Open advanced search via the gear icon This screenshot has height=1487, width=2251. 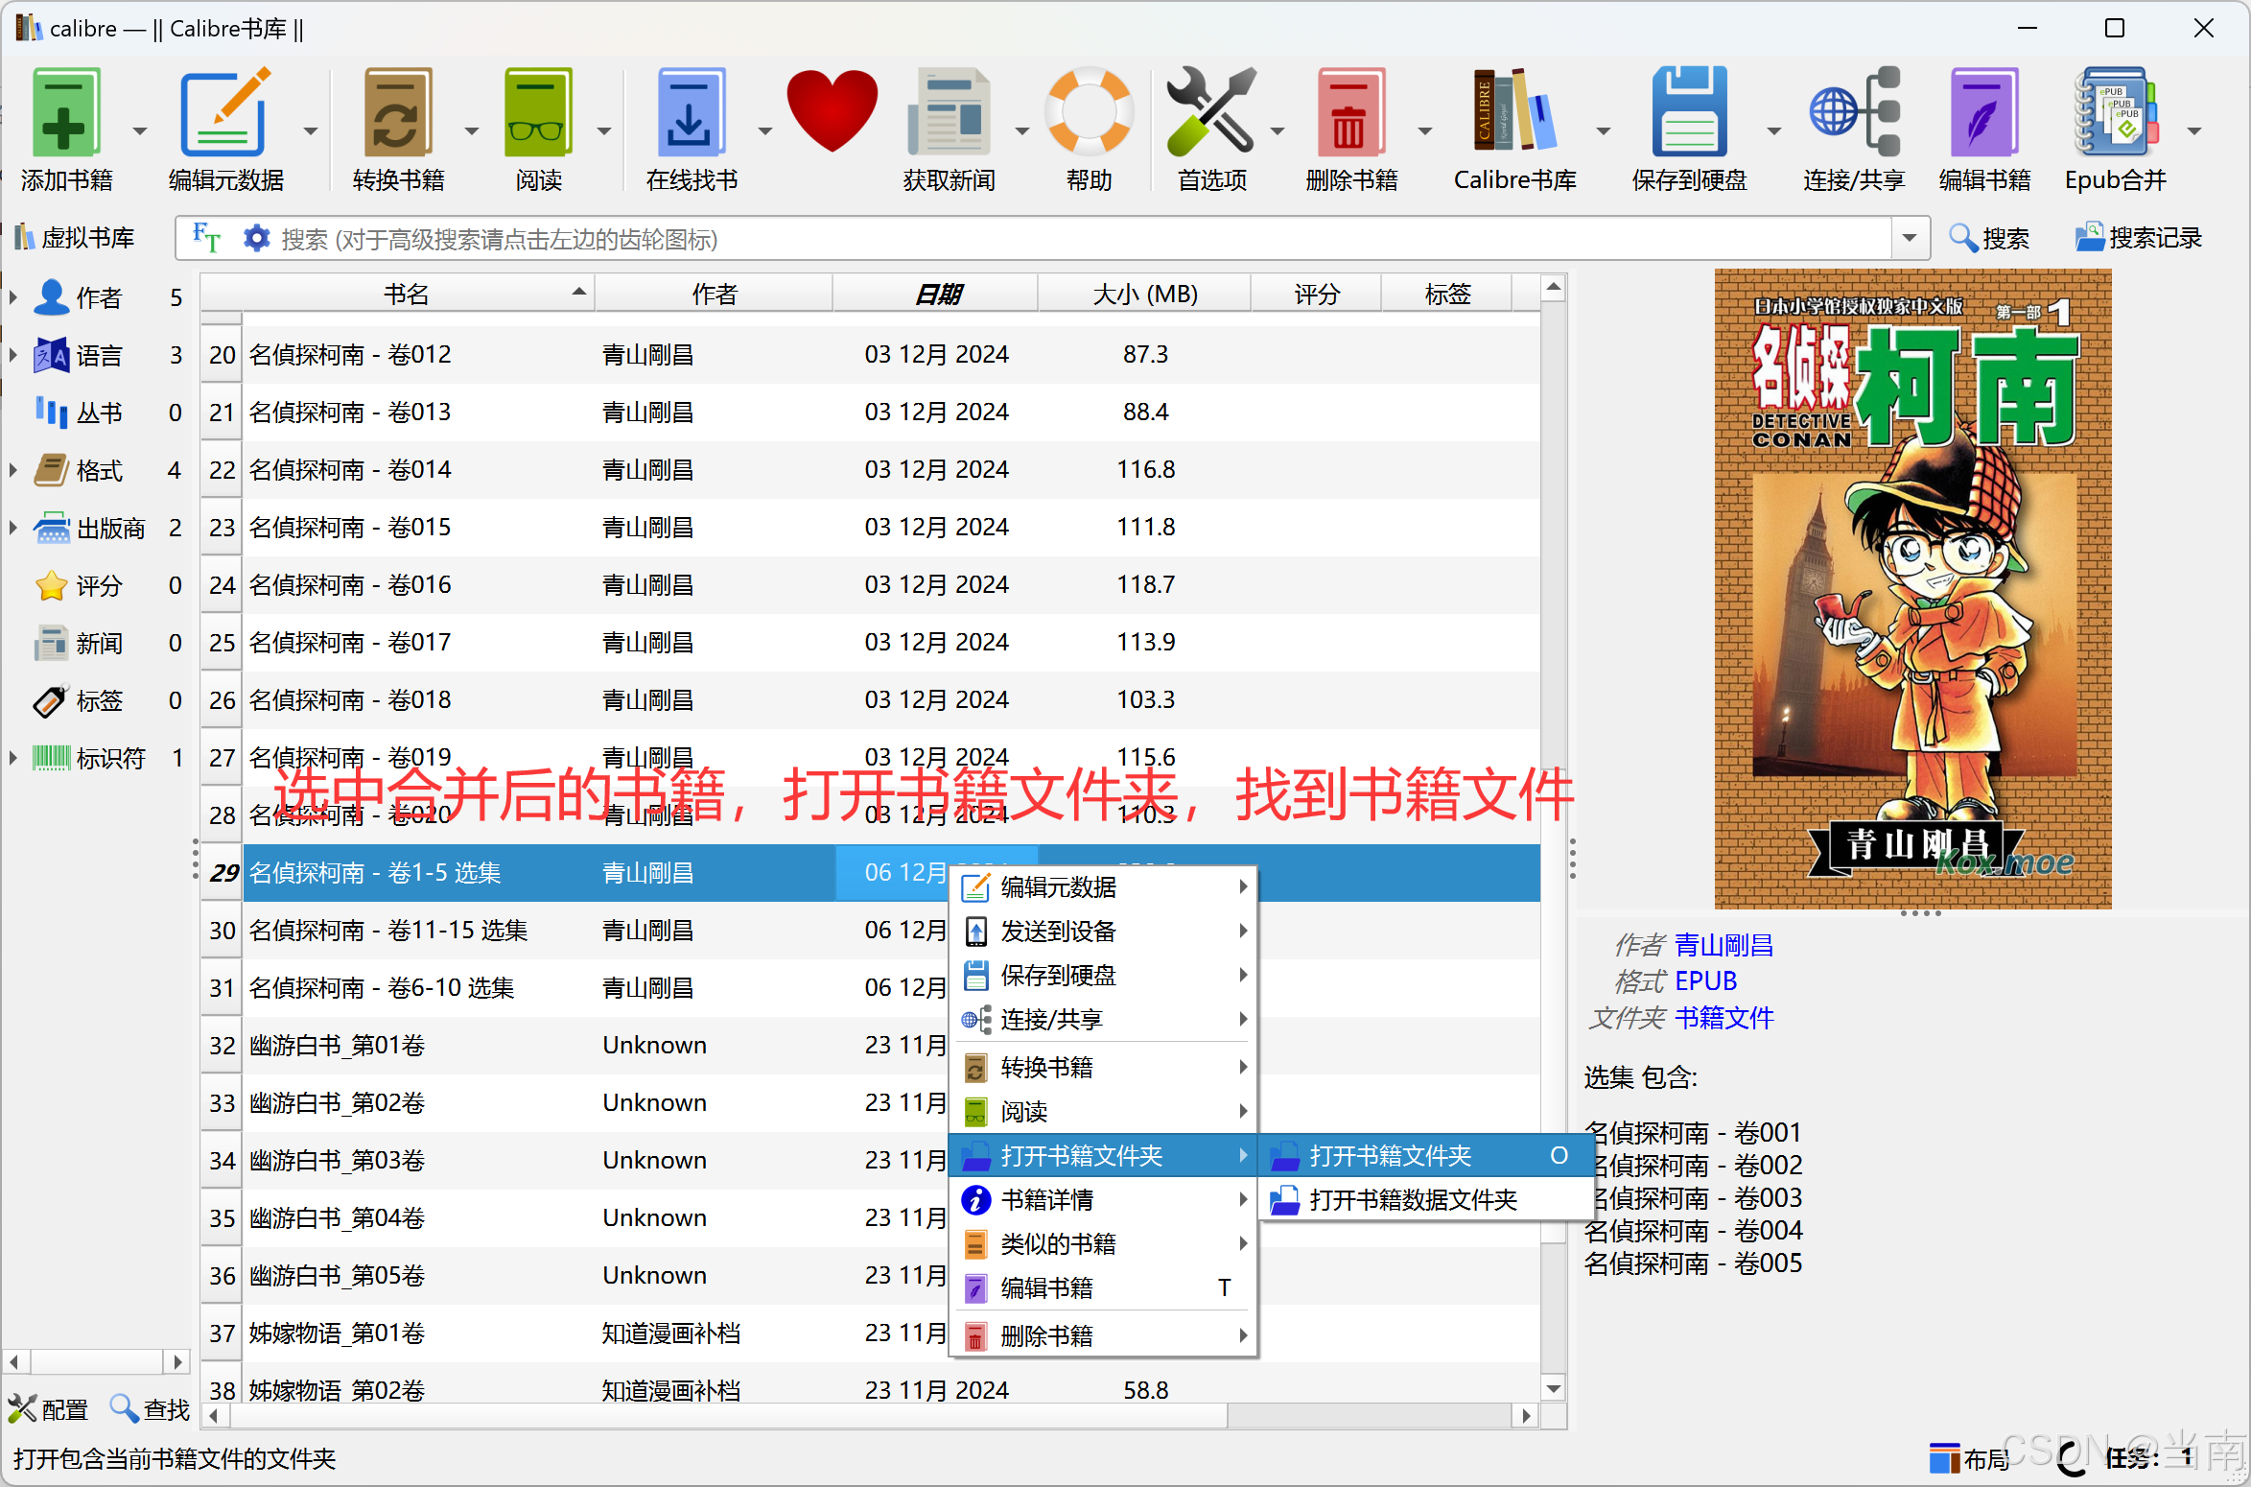tap(255, 238)
